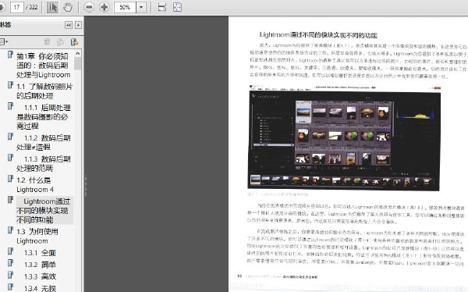Click the fit full page icon
This screenshot has width=468, height=292.
pyautogui.click(x=177, y=7)
